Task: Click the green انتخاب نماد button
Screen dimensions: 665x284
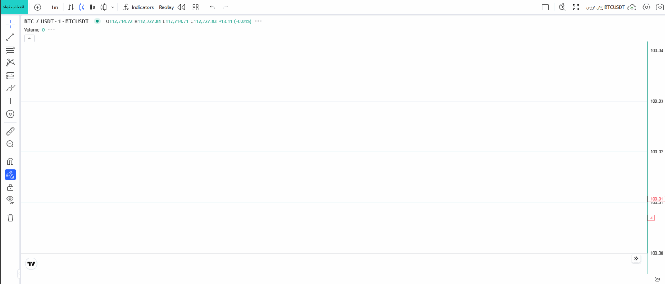Action: [14, 7]
